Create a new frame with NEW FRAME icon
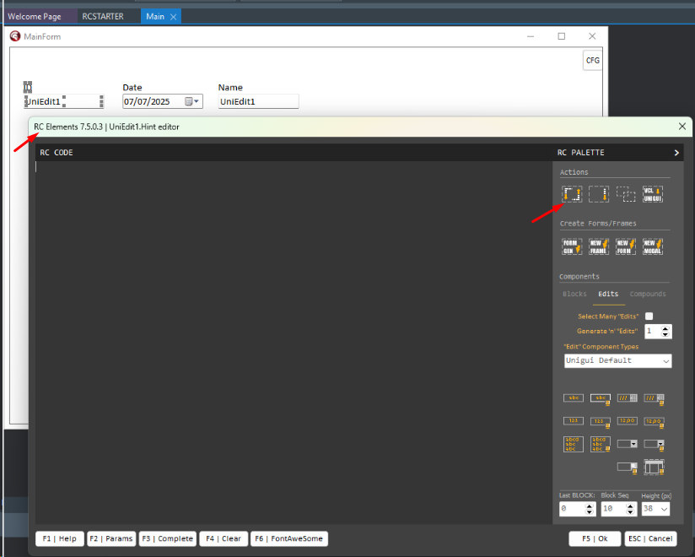Viewport: 695px width, 557px height. pyautogui.click(x=599, y=246)
